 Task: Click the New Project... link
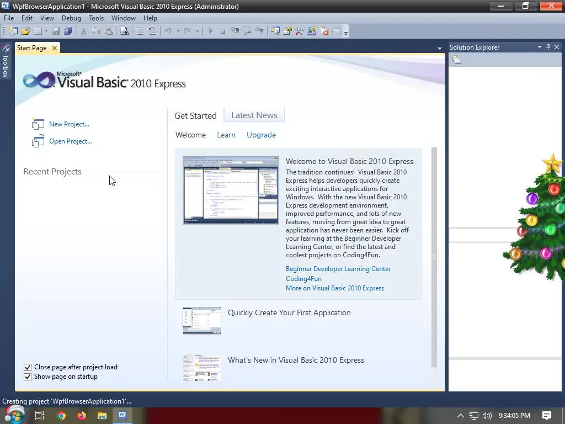pyautogui.click(x=69, y=124)
